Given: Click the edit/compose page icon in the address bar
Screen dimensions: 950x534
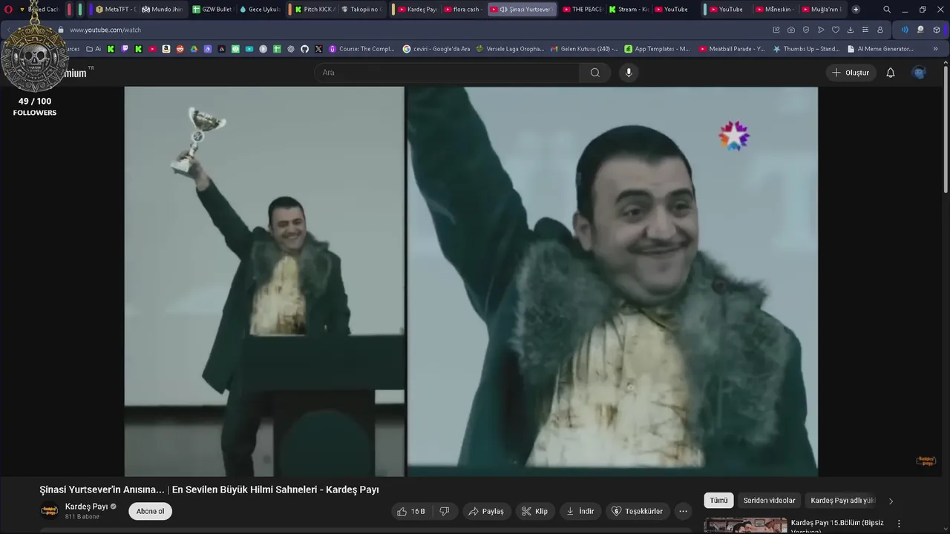Looking at the screenshot, I should 776,30.
